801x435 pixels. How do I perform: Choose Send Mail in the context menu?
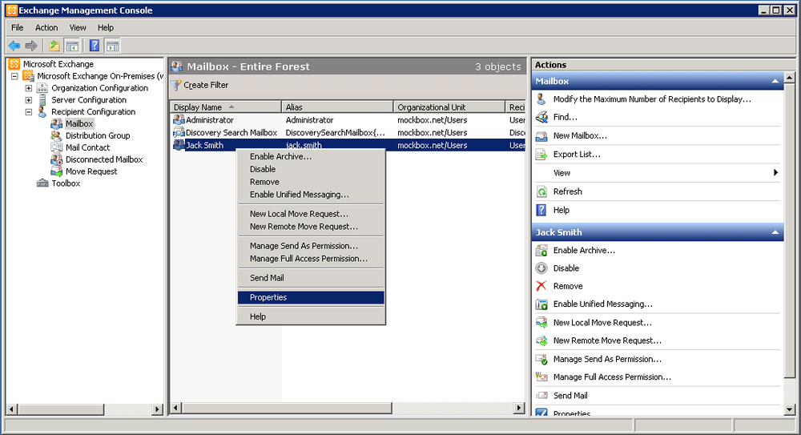coord(311,278)
